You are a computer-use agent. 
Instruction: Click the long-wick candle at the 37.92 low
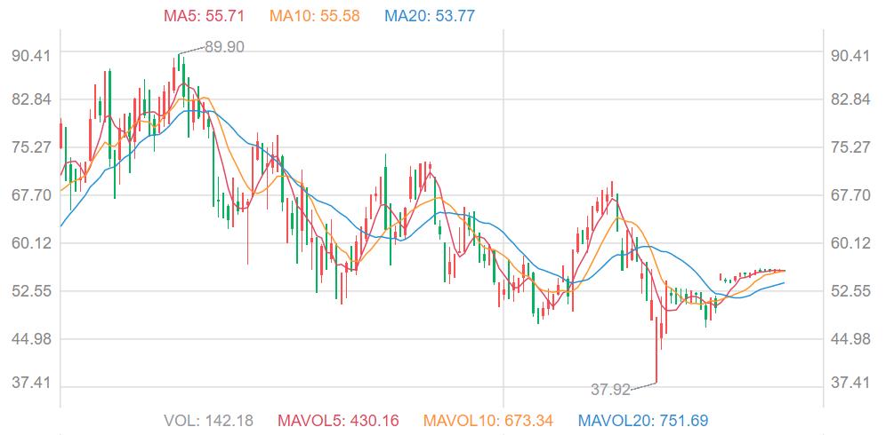(x=656, y=355)
